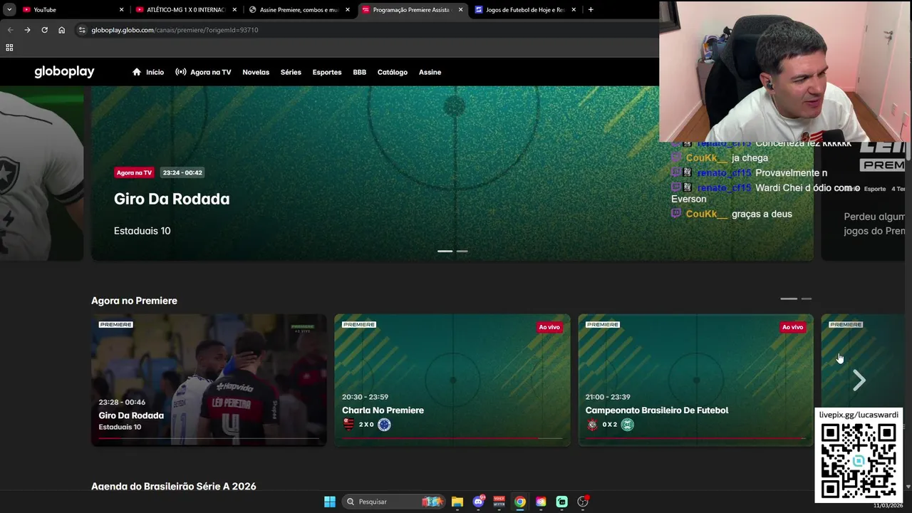Open the Novelas menu
This screenshot has width=912, height=513.
pos(256,72)
